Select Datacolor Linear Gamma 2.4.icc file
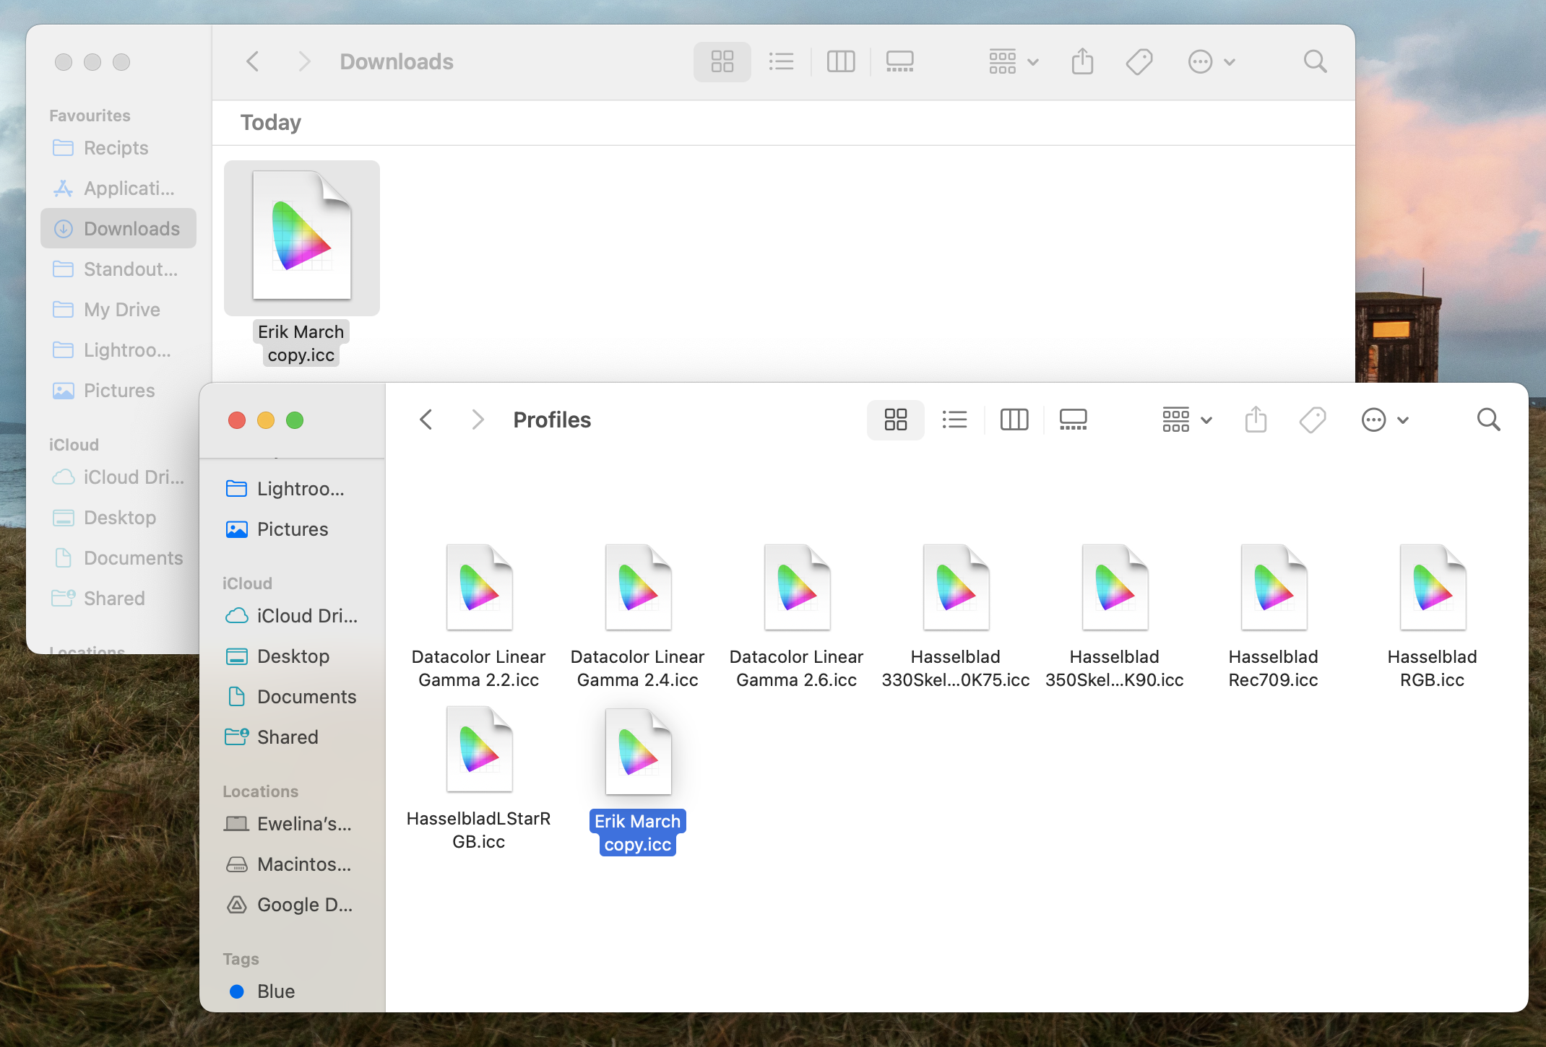 (638, 617)
